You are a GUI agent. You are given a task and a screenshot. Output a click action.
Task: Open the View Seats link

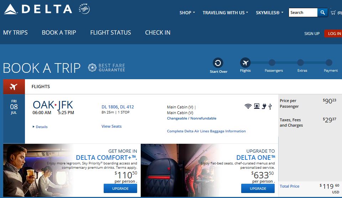click(x=112, y=126)
